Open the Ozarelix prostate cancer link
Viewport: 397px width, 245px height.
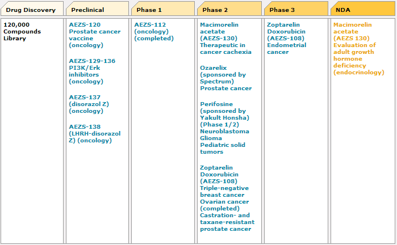[x=225, y=78]
